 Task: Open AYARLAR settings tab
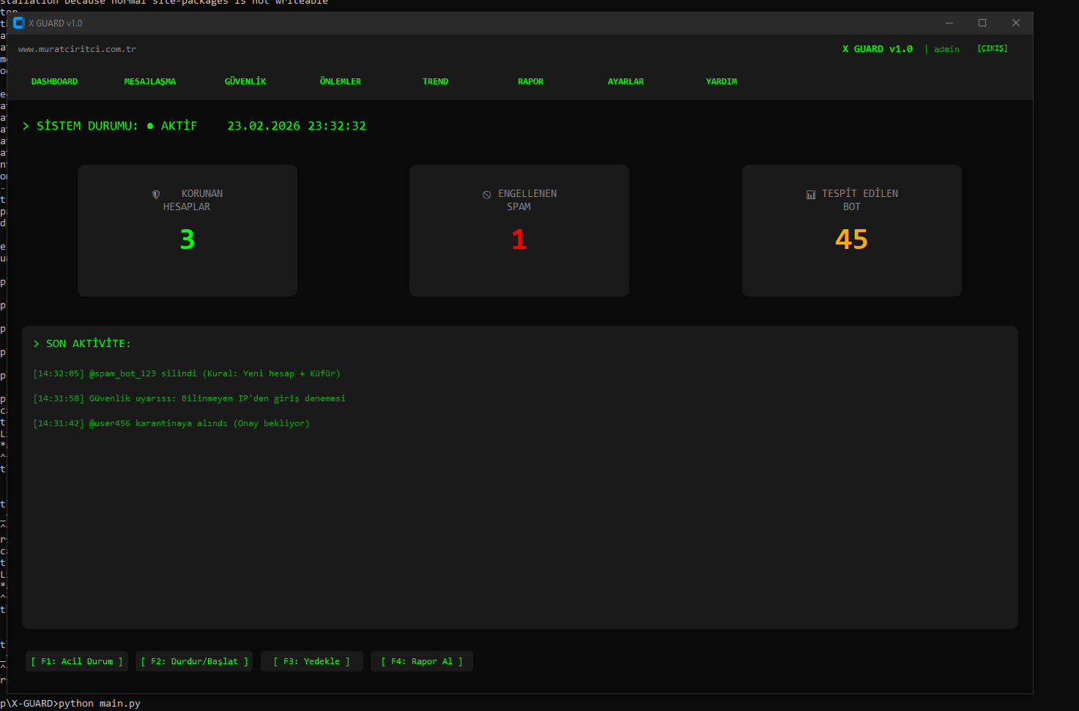click(x=626, y=81)
